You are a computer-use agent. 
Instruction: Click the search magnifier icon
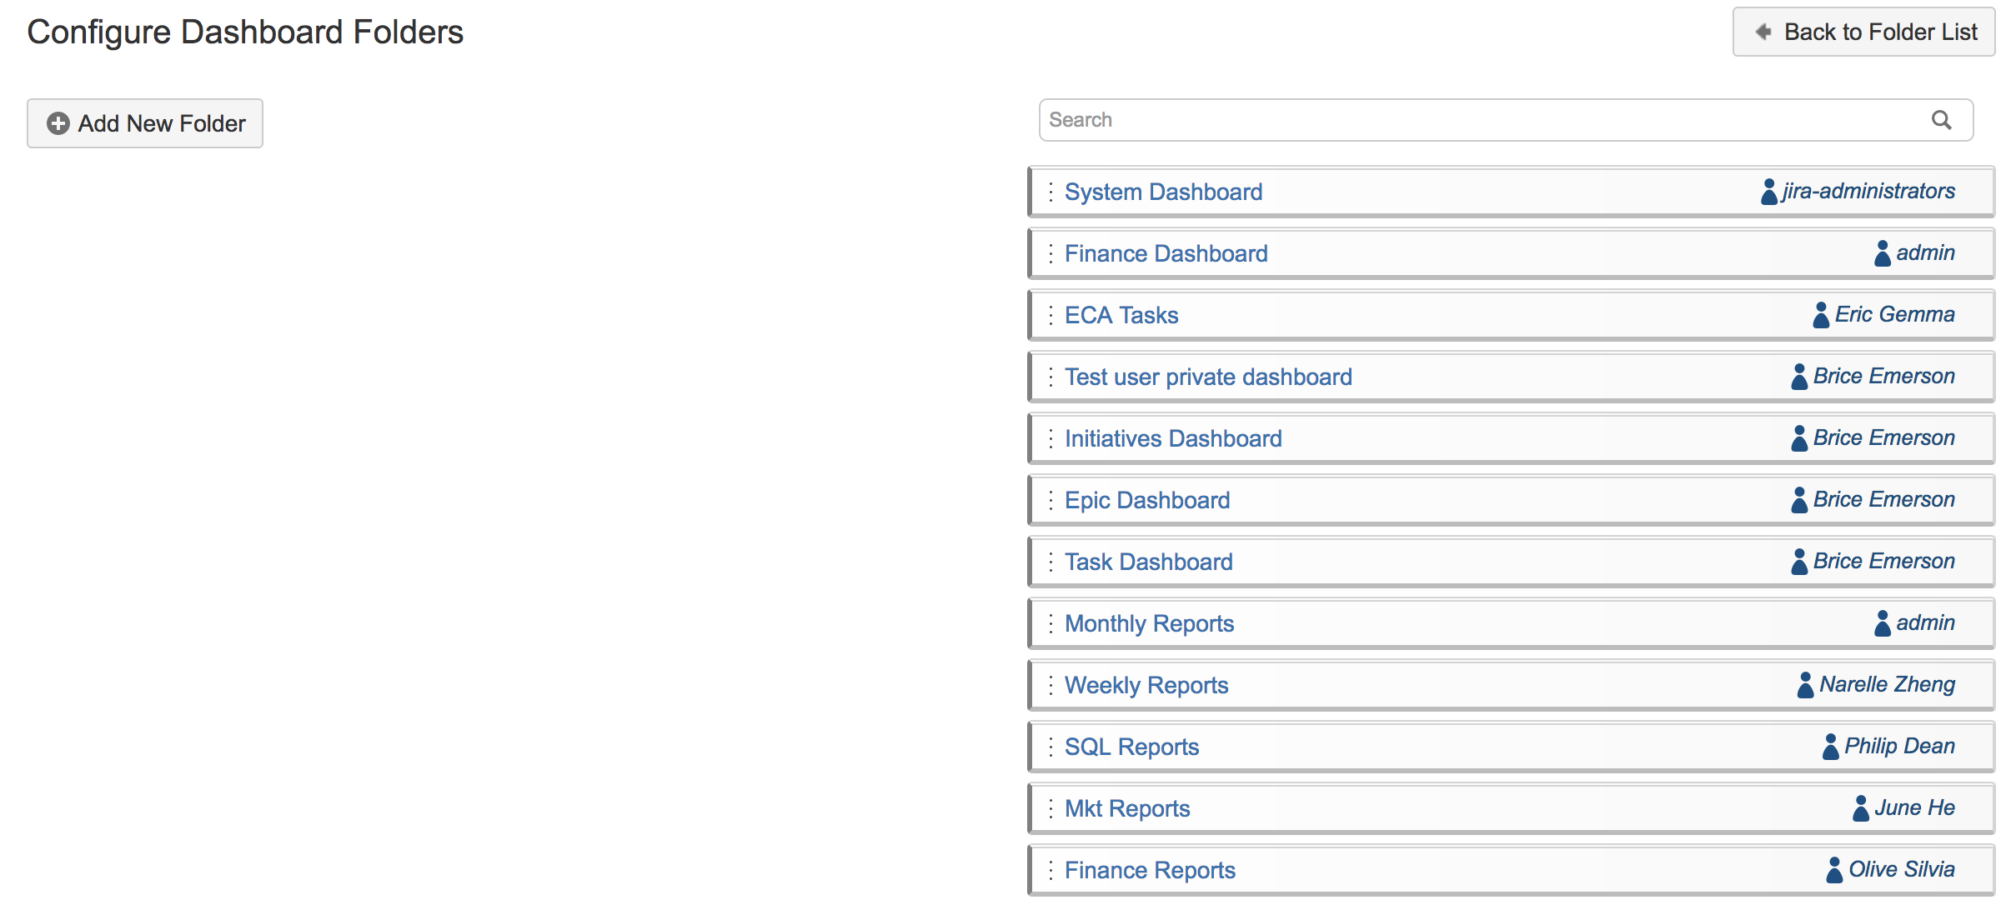click(x=1941, y=120)
